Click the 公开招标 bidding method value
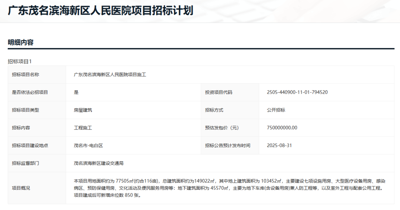This screenshot has width=400, height=210. [x=276, y=110]
